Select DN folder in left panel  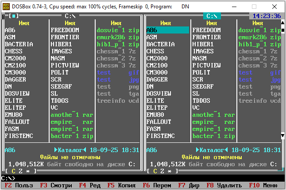8,86
